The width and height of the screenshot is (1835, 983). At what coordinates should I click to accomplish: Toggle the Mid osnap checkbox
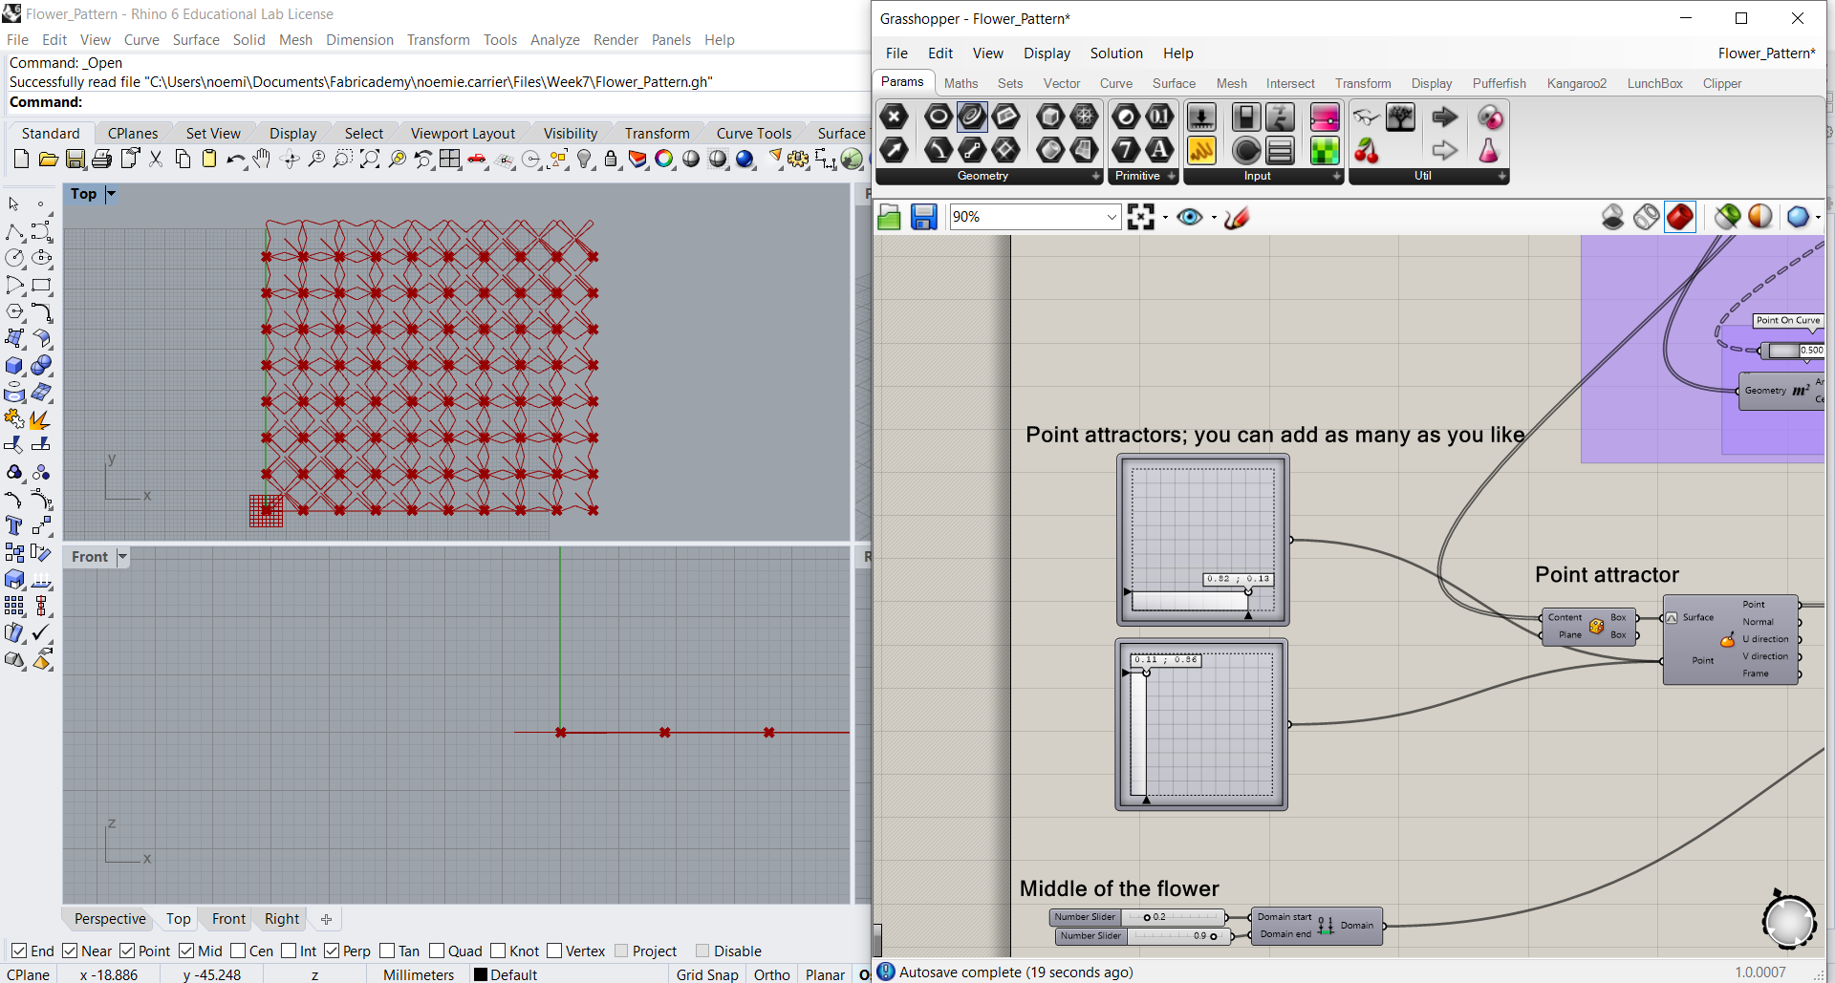point(186,951)
